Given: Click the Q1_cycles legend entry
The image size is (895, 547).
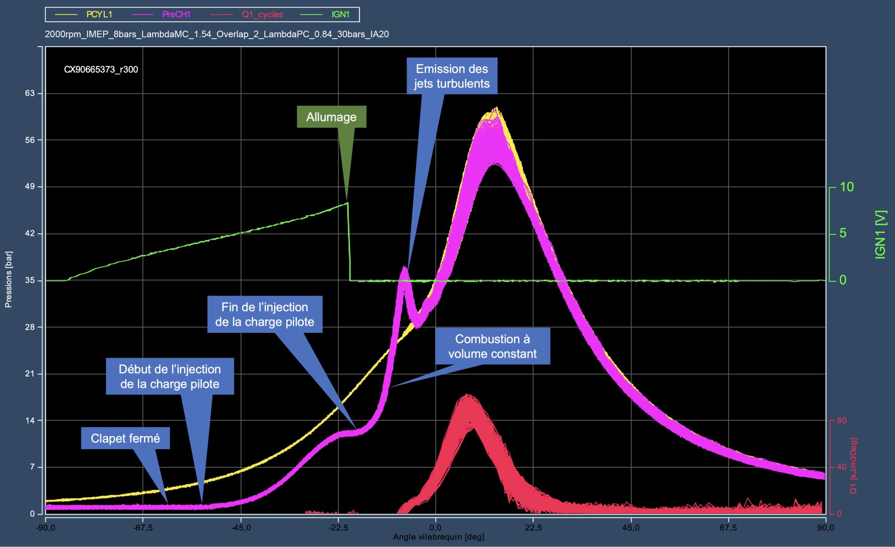Looking at the screenshot, I should tap(262, 15).
